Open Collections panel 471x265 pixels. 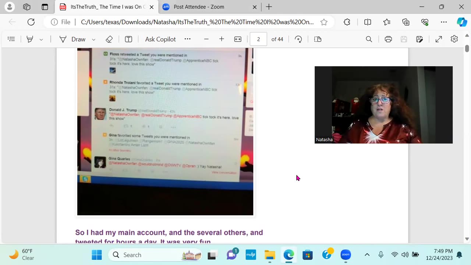[406, 22]
